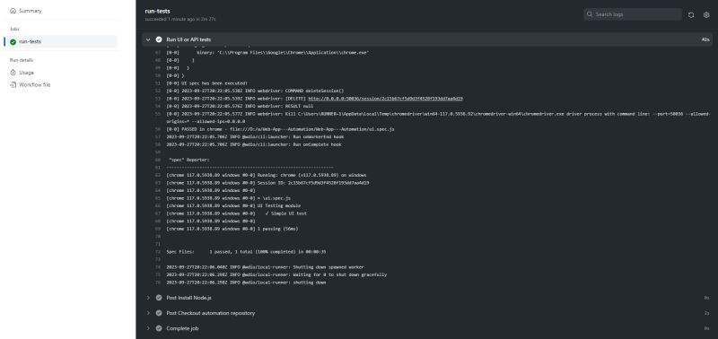Screen dimensions: 718x339
Task: Click log line 'UI spec has been executed!'
Action: (206, 83)
